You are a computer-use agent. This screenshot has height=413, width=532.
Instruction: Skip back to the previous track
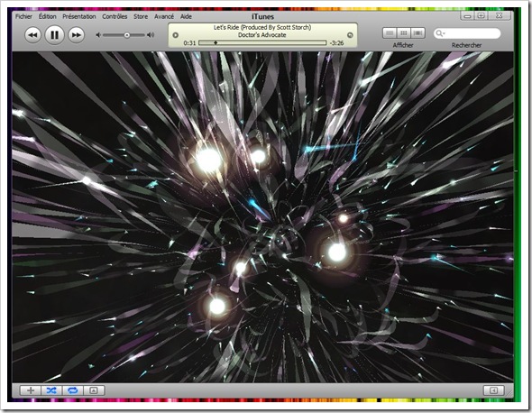pos(32,35)
